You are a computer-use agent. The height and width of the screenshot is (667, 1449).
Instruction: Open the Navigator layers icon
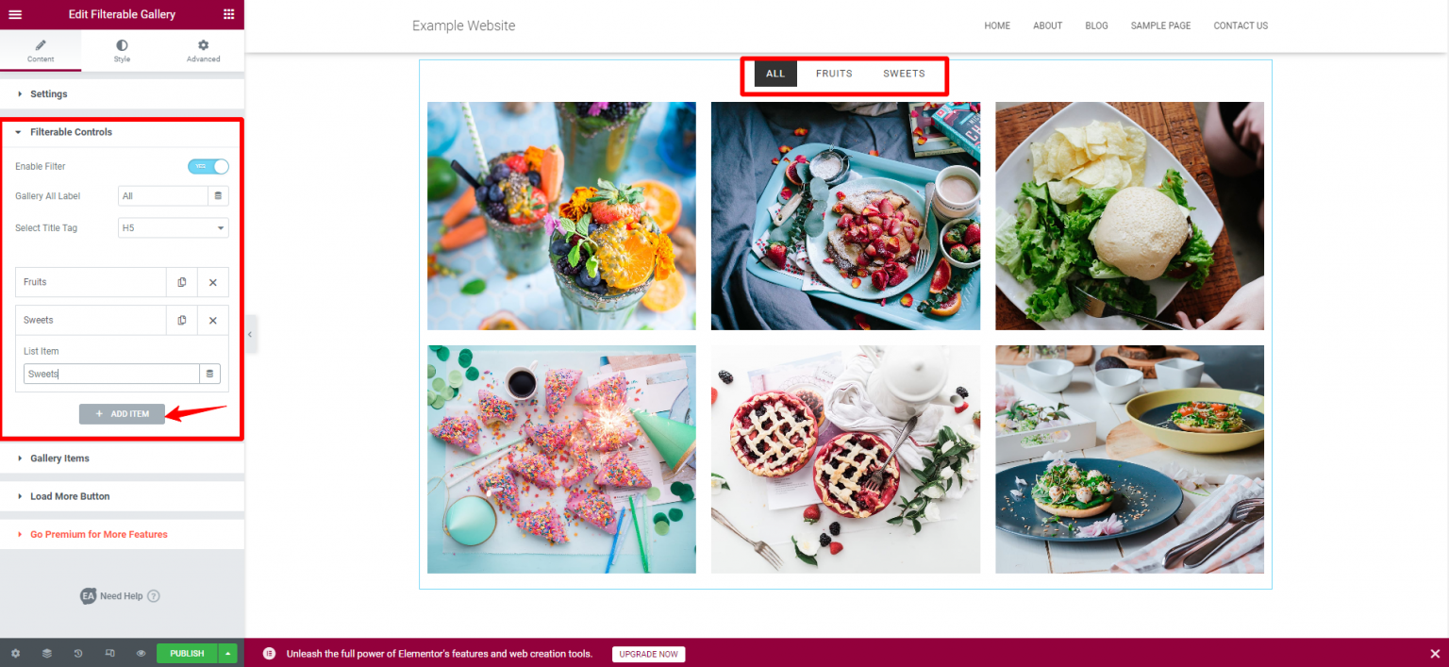(46, 653)
